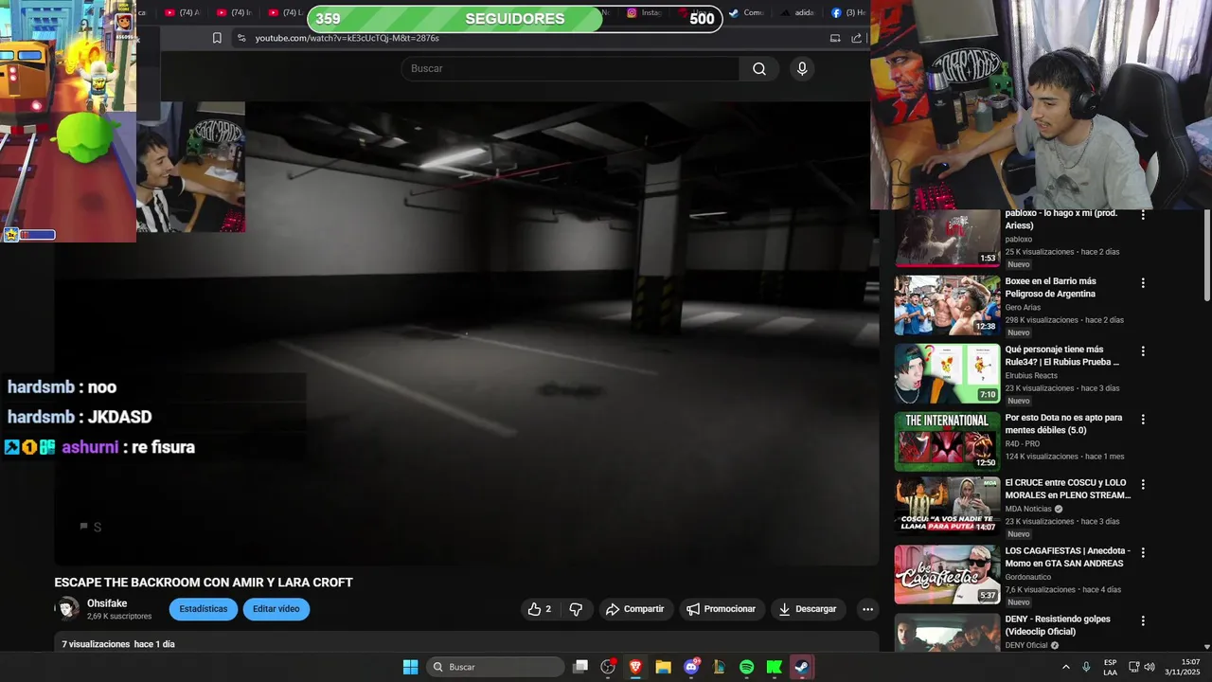
Task: Open Spotify from the taskbar
Action: pos(746,667)
